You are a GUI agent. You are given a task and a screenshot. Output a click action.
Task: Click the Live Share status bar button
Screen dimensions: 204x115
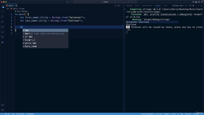20,114
